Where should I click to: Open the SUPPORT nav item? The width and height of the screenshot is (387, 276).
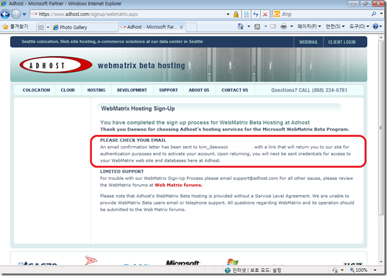click(x=168, y=90)
